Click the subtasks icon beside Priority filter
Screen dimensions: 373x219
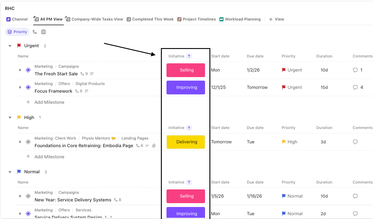click(x=35, y=32)
